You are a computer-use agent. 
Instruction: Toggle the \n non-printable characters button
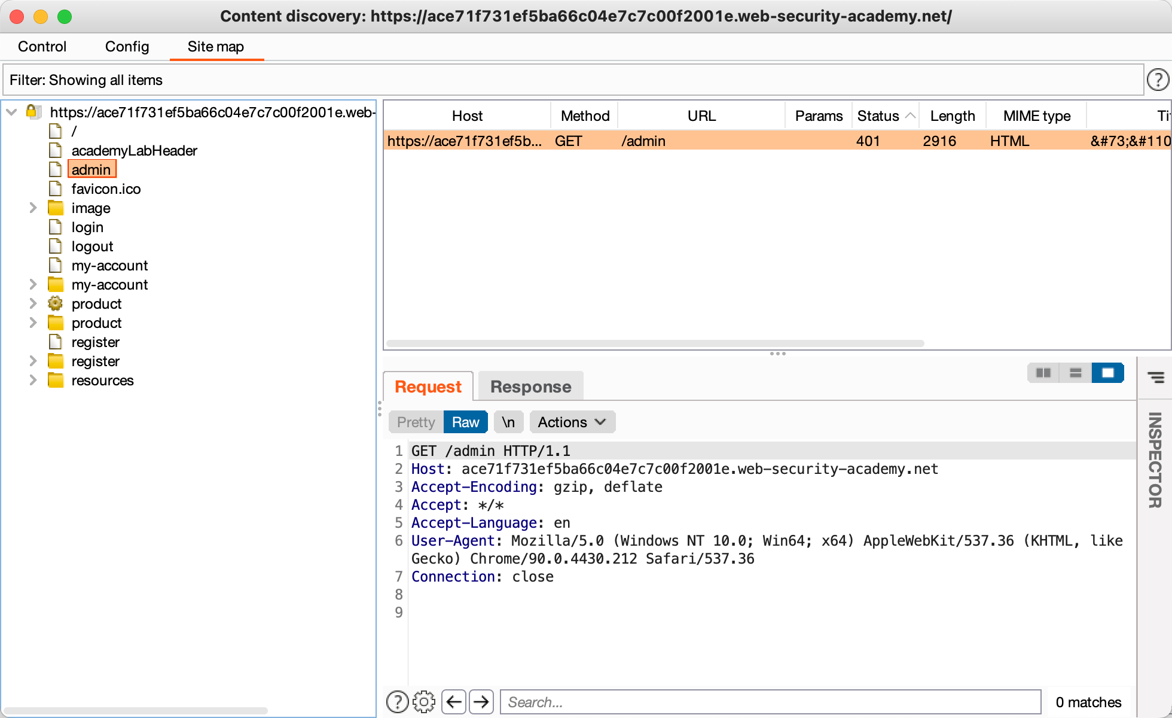pos(508,422)
